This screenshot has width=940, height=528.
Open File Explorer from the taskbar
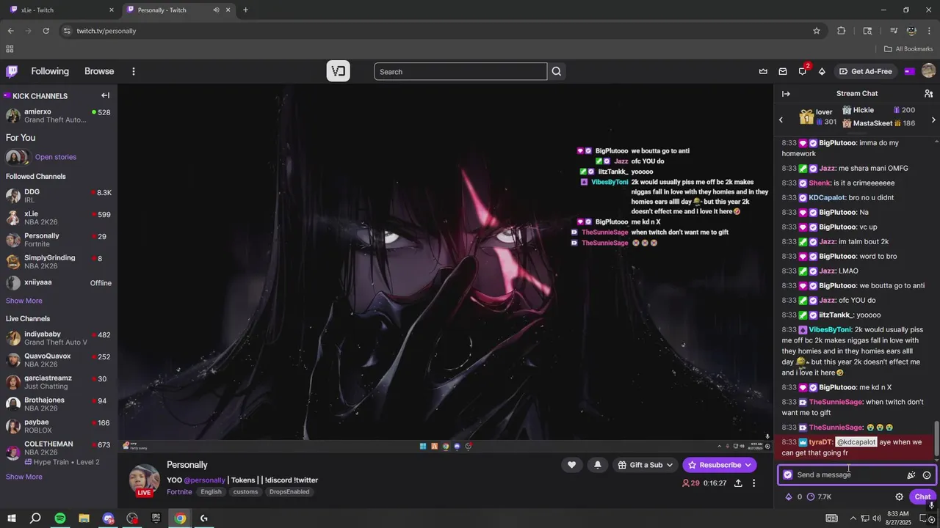click(84, 518)
